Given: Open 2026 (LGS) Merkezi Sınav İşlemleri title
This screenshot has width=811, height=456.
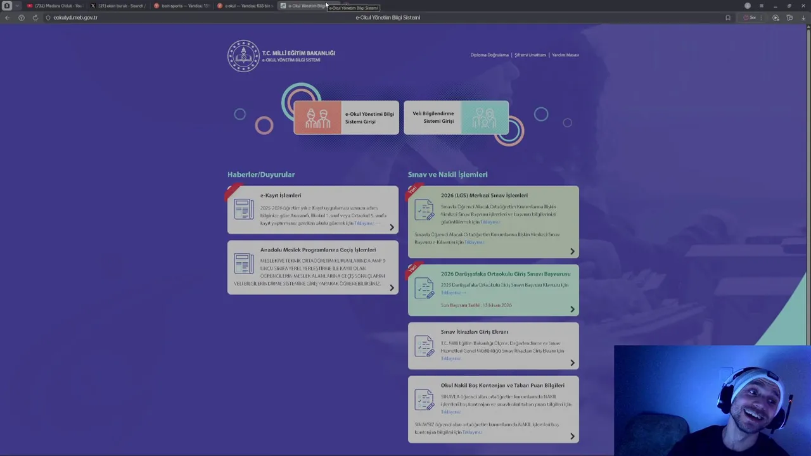Looking at the screenshot, I should pyautogui.click(x=484, y=195).
